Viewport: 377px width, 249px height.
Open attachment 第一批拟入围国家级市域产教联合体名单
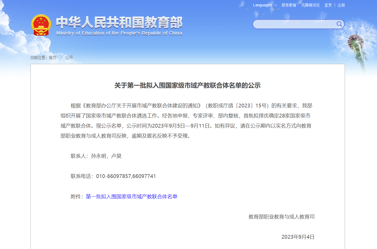tap(132, 196)
